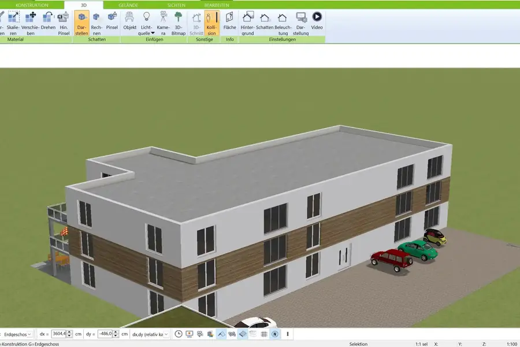Click the Video play icon
The image size is (520, 347).
pyautogui.click(x=317, y=23)
